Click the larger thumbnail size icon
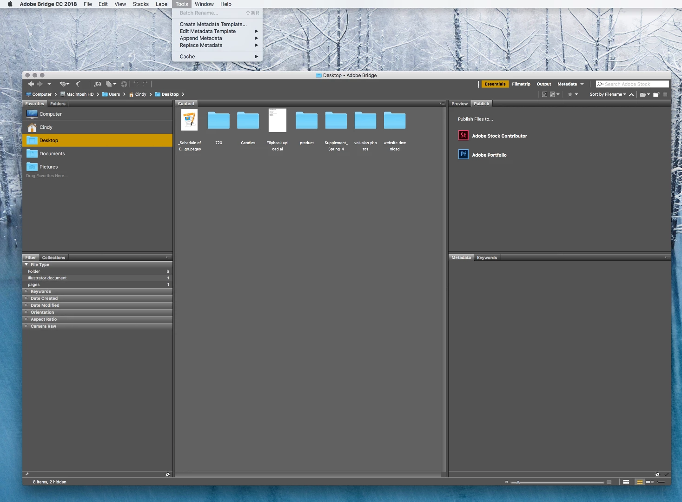 (x=609, y=482)
